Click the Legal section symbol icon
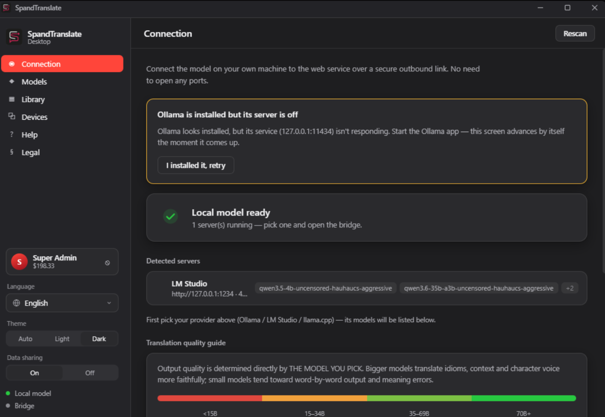Image resolution: width=605 pixels, height=417 pixels. (x=12, y=152)
